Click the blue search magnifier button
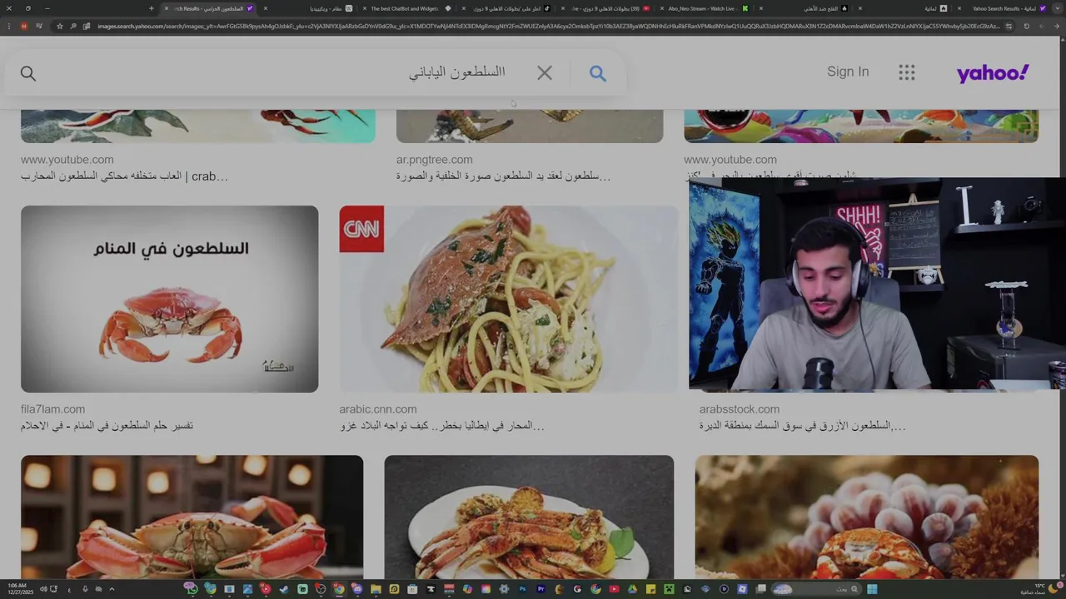Viewport: 1066px width, 599px height. pyautogui.click(x=597, y=73)
